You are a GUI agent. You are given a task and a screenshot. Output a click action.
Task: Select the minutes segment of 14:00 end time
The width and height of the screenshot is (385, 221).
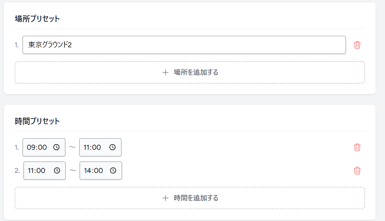(x=98, y=171)
